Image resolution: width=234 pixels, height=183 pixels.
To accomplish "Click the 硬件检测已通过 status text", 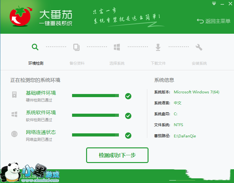I will pyautogui.click(x=39, y=100).
